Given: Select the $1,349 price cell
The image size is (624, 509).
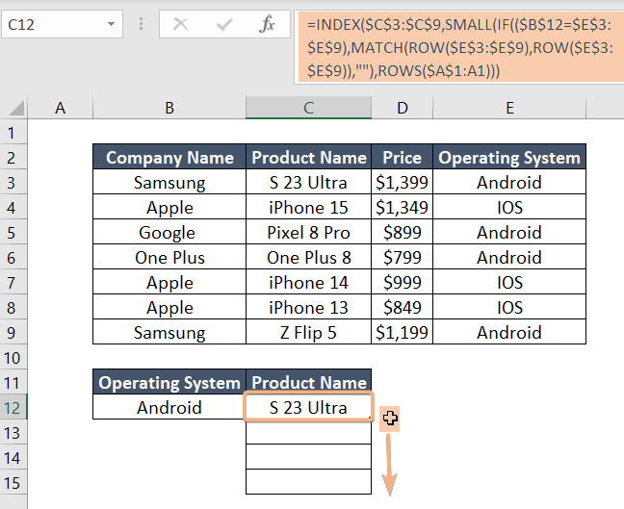Looking at the screenshot, I should point(402,208).
